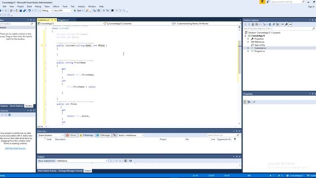Click the Description column header in Error List
Screen dimensions: 316x178
tap(60, 139)
